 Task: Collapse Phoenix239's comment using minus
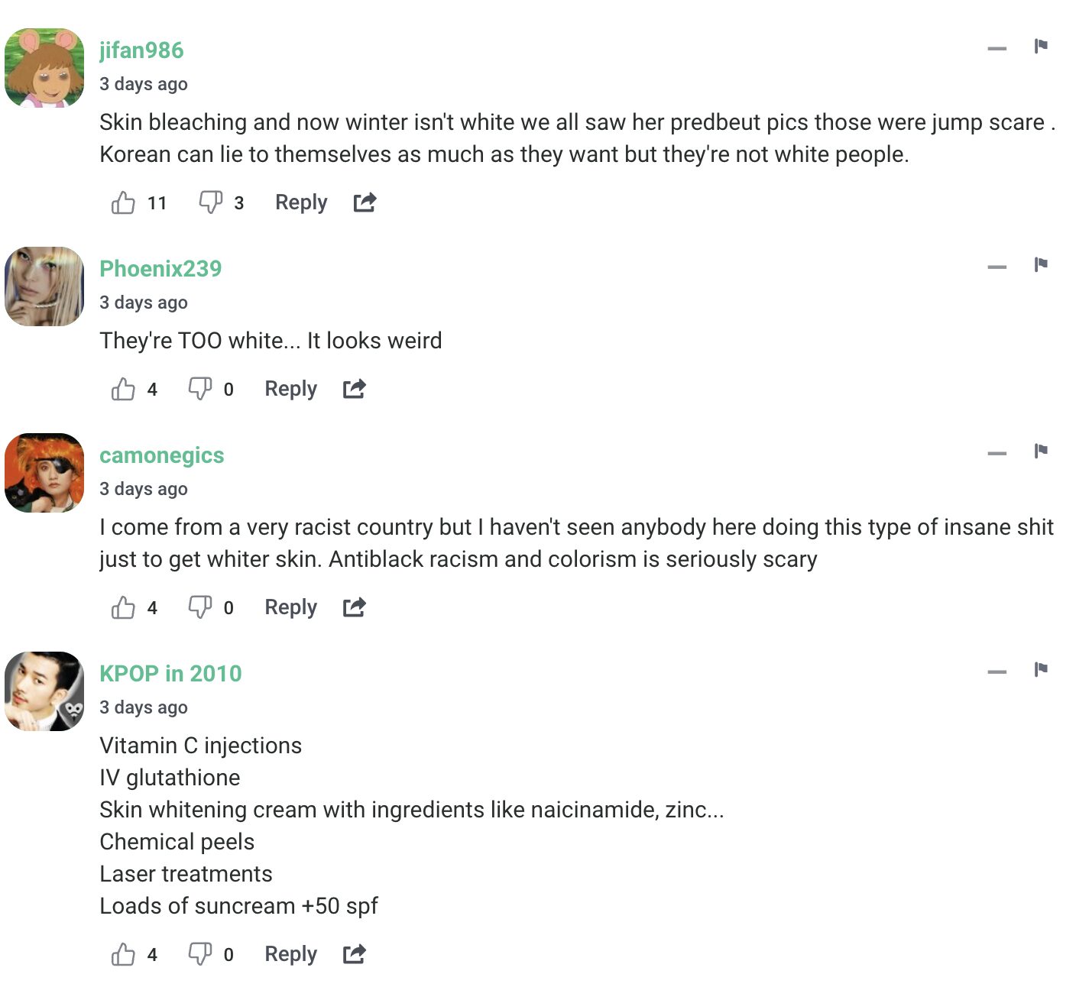997,267
